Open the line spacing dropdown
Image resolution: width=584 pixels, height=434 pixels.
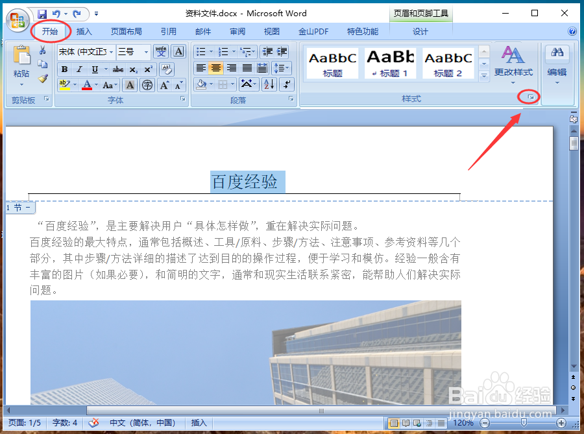(282, 67)
